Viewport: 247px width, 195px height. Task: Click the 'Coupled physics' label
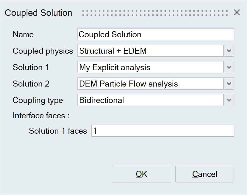click(43, 51)
